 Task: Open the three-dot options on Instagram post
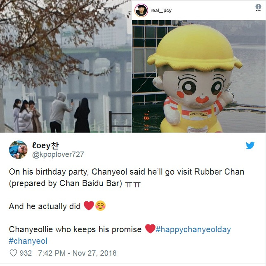click(x=258, y=11)
